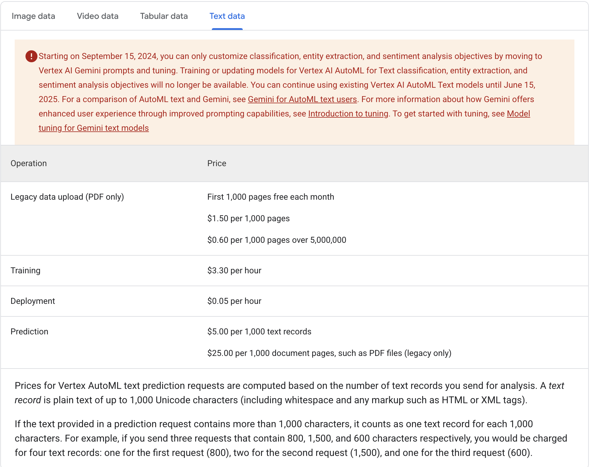Click the $0.05 per hour deployment price
This screenshot has width=590, height=467.
[234, 301]
